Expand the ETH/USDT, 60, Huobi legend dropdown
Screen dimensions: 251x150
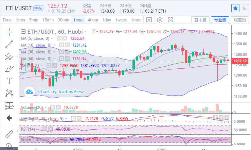coord(86,31)
